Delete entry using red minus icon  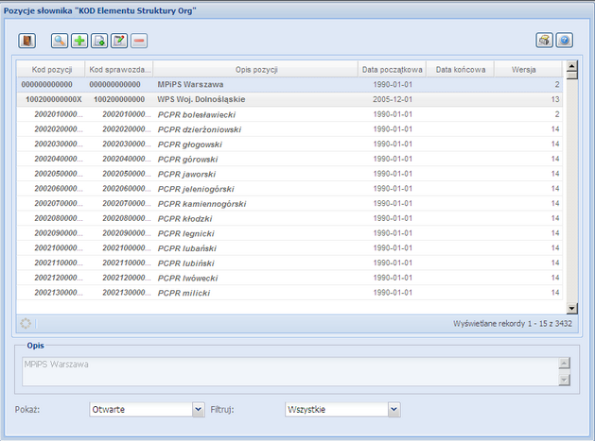(139, 41)
